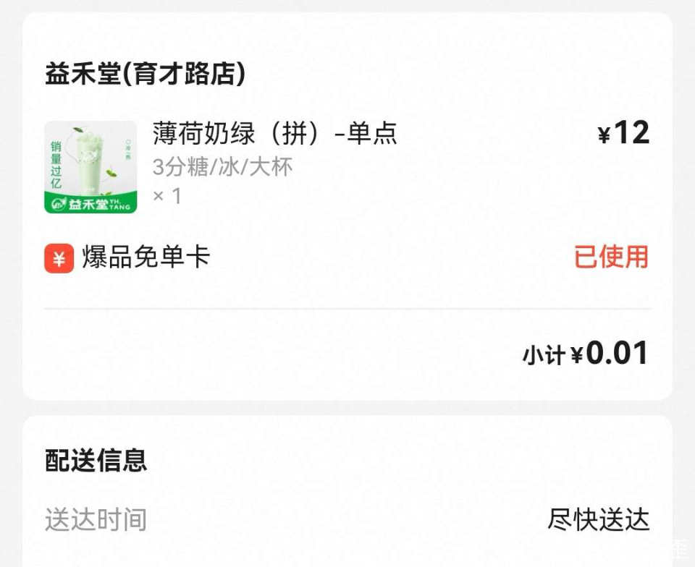Viewport: 695px width, 567px height.
Task: Click the small label beside the cup
Action: point(127,150)
